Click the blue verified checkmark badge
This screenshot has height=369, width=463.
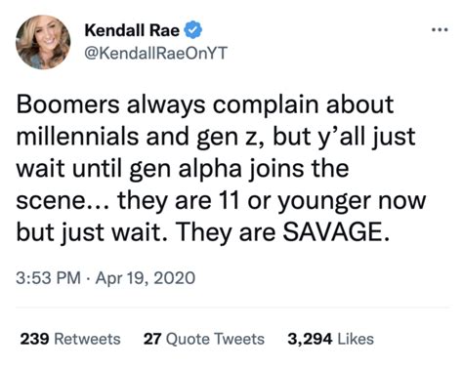(193, 30)
